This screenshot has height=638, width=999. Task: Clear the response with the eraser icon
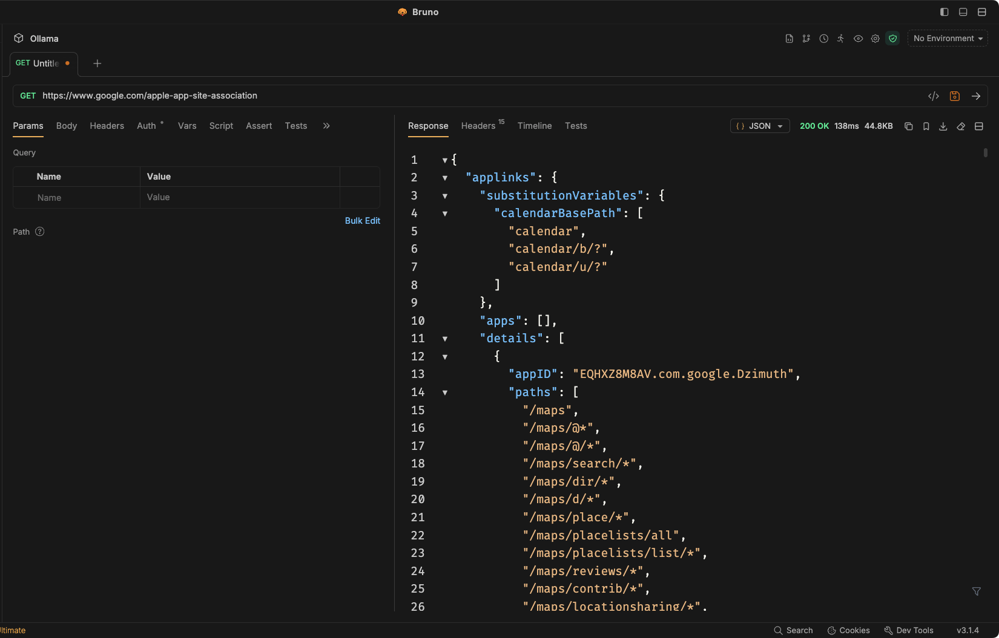[961, 126]
